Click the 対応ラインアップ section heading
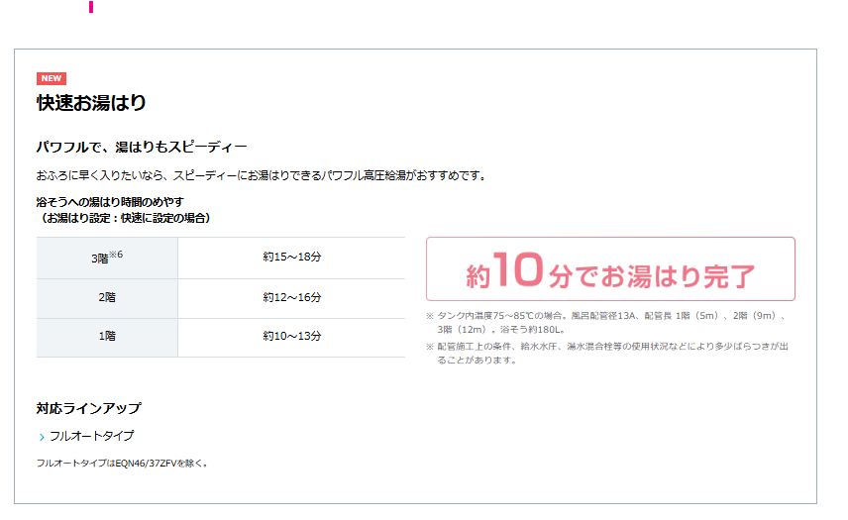This screenshot has width=848, height=520. (88, 408)
